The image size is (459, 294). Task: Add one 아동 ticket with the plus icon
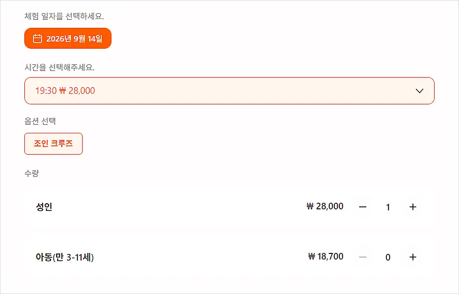tap(413, 257)
